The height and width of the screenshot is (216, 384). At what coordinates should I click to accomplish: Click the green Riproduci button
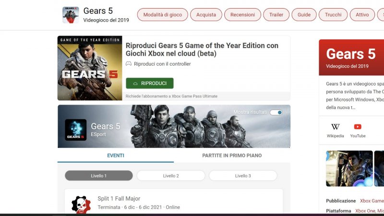click(150, 83)
